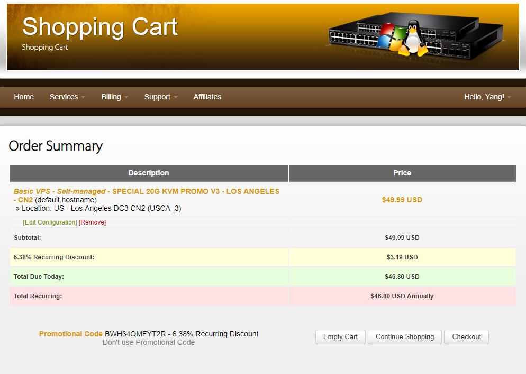
Task: Expand the Billing dropdown menu
Action: click(114, 97)
